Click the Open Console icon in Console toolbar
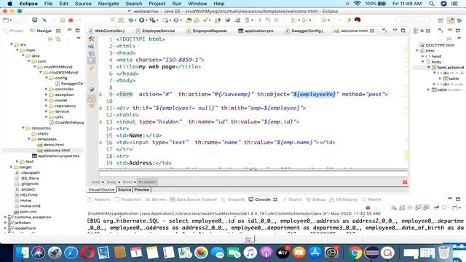466x262 pixels. click(x=455, y=207)
